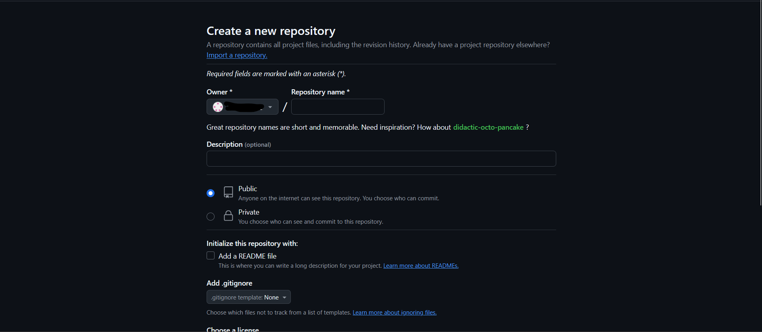Click the "Public" option label text
This screenshot has width=762, height=332.
coord(248,189)
